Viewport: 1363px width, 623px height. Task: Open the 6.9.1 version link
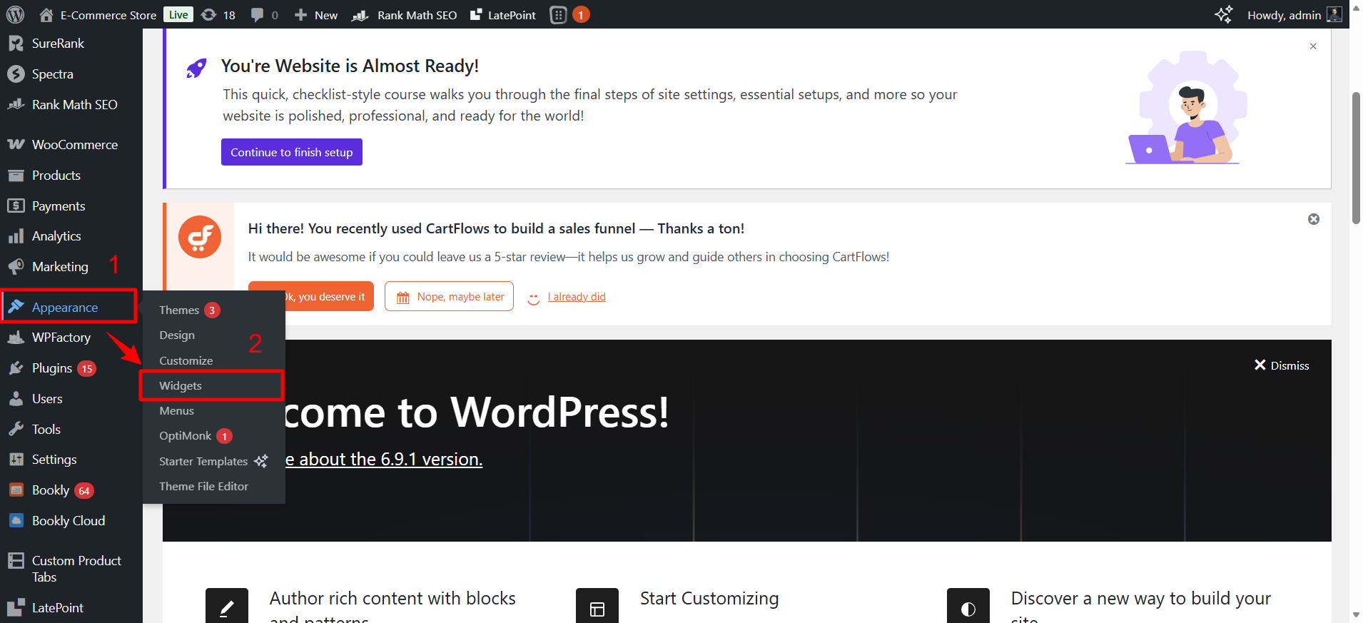(384, 459)
